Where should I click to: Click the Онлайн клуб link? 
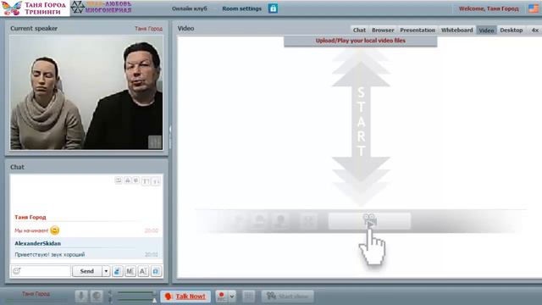pyautogui.click(x=190, y=8)
